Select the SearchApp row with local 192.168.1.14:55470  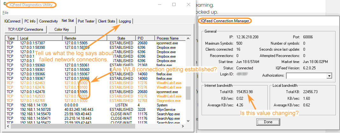(95, 114)
